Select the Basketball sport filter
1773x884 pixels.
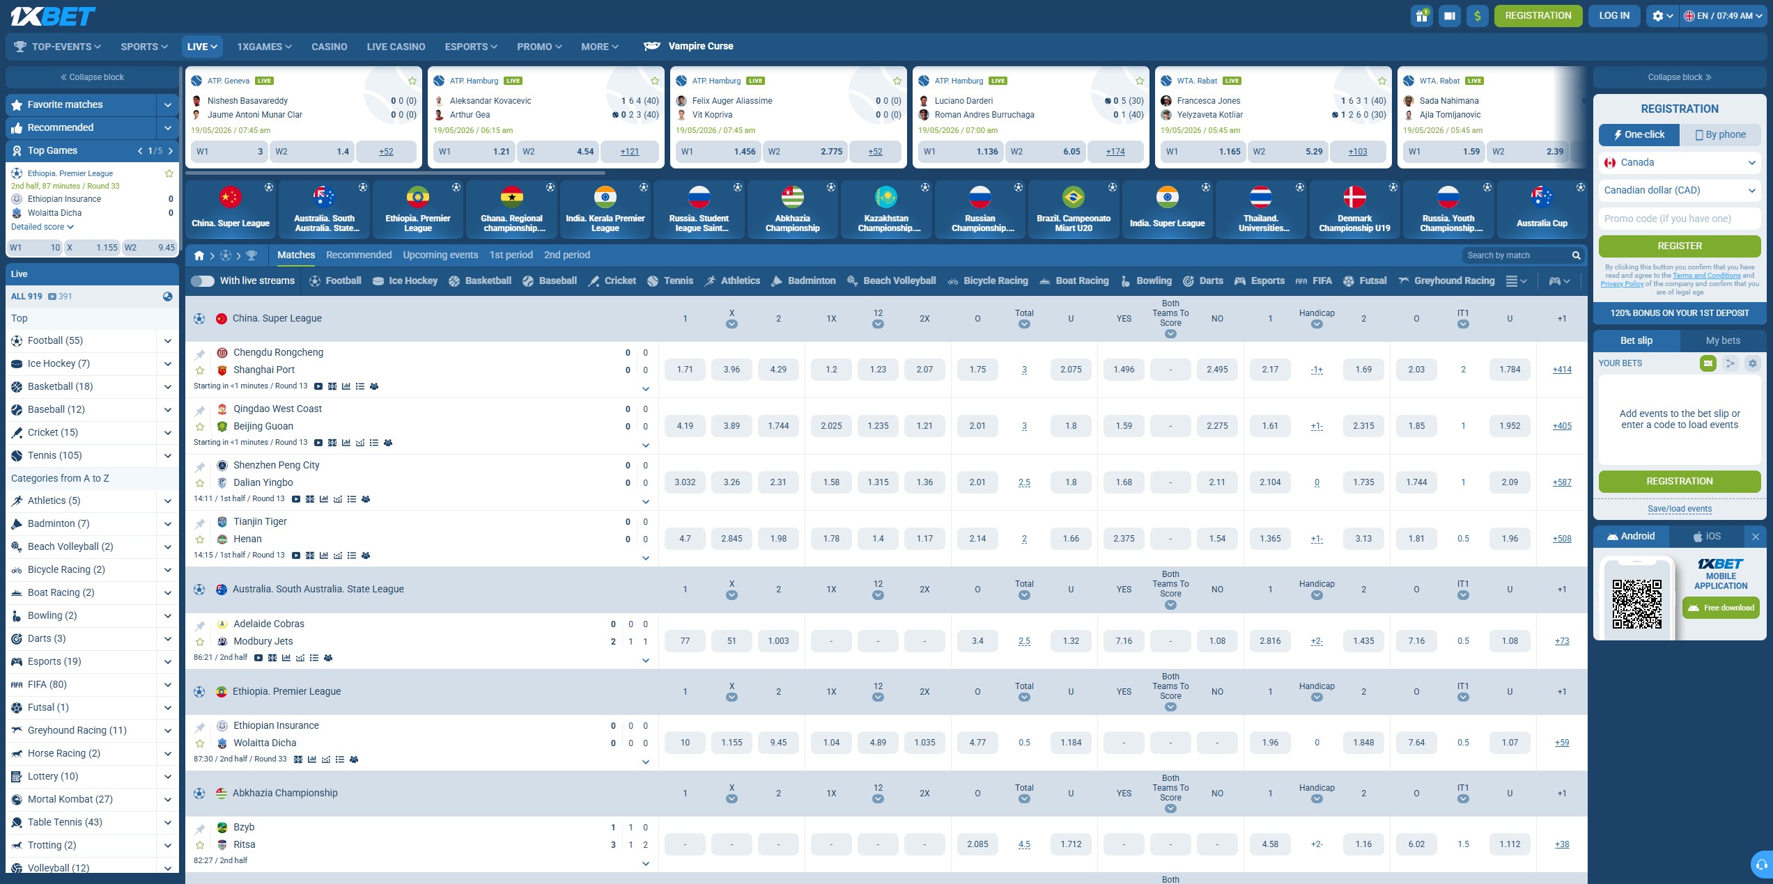pos(480,281)
